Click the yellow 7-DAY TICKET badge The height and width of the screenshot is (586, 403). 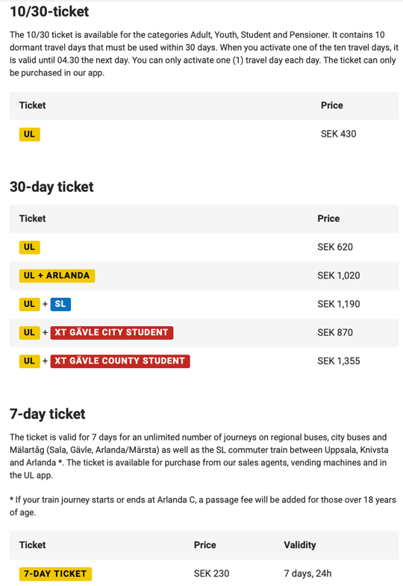[x=55, y=573]
